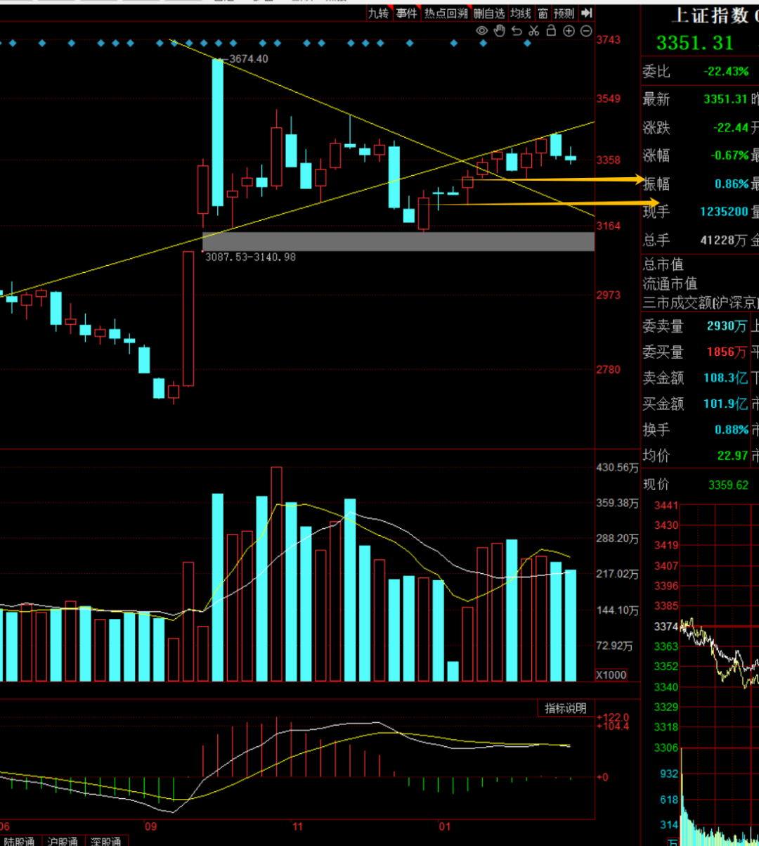Open the 九转 indicator button
The height and width of the screenshot is (846, 759).
[x=378, y=13]
